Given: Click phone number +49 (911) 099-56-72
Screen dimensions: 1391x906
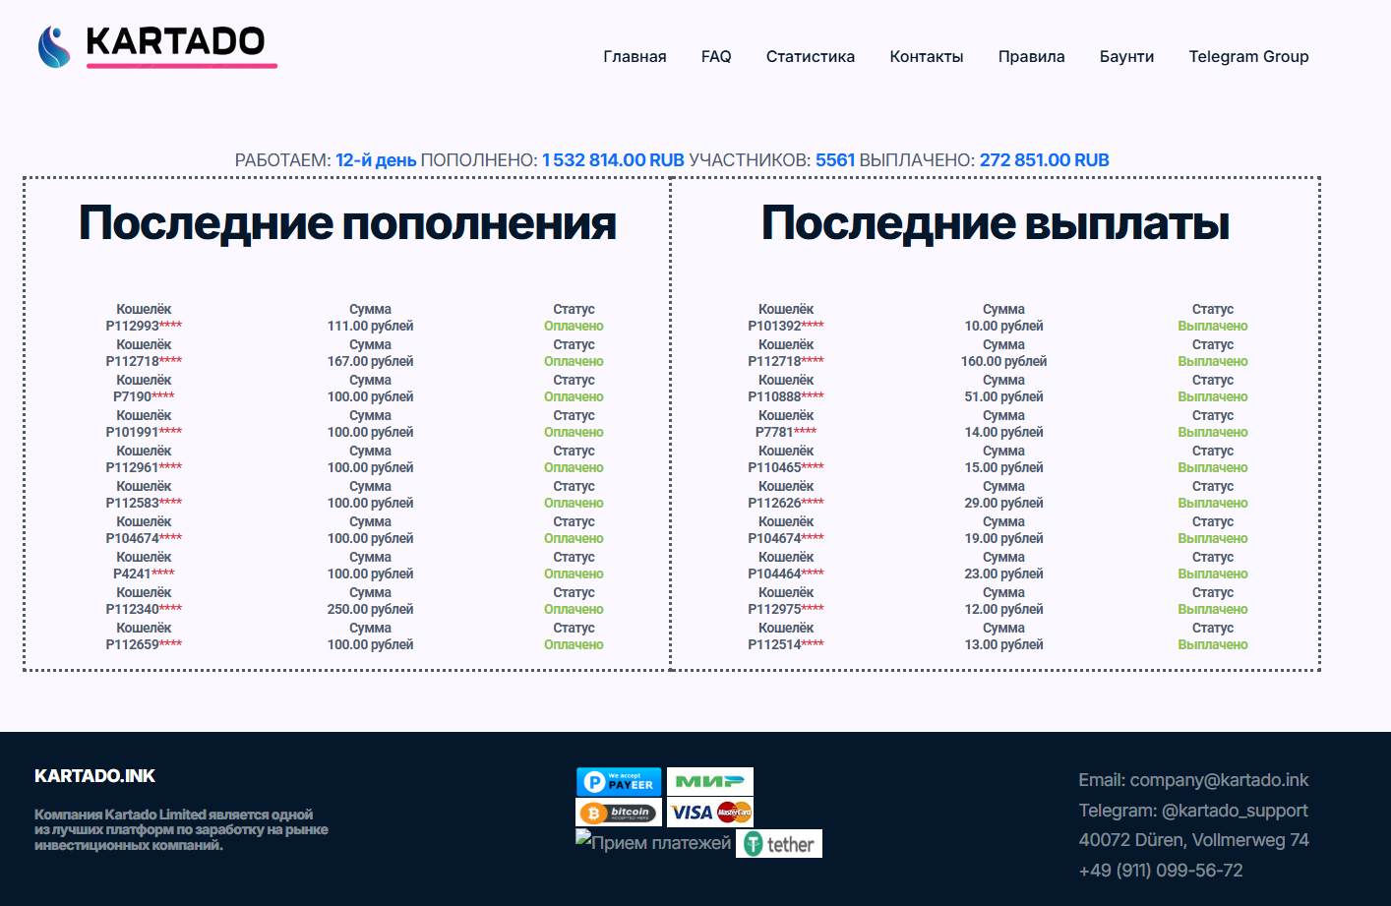Looking at the screenshot, I should click(x=1161, y=871).
